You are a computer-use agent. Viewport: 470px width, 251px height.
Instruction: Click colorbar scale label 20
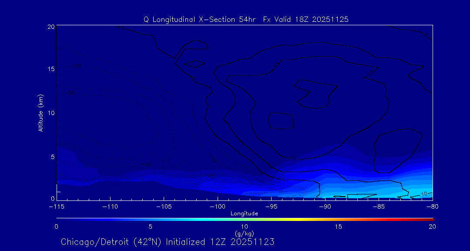[432, 227]
